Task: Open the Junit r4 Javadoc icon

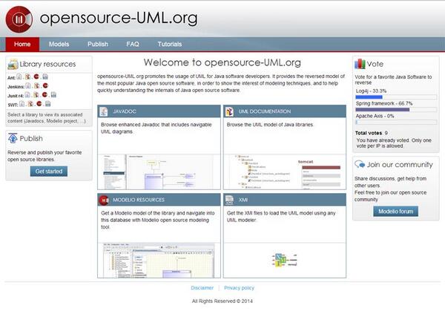Action: click(x=27, y=94)
